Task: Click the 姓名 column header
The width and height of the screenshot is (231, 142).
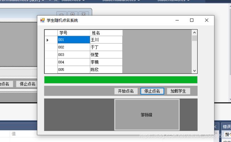Action: (106, 33)
